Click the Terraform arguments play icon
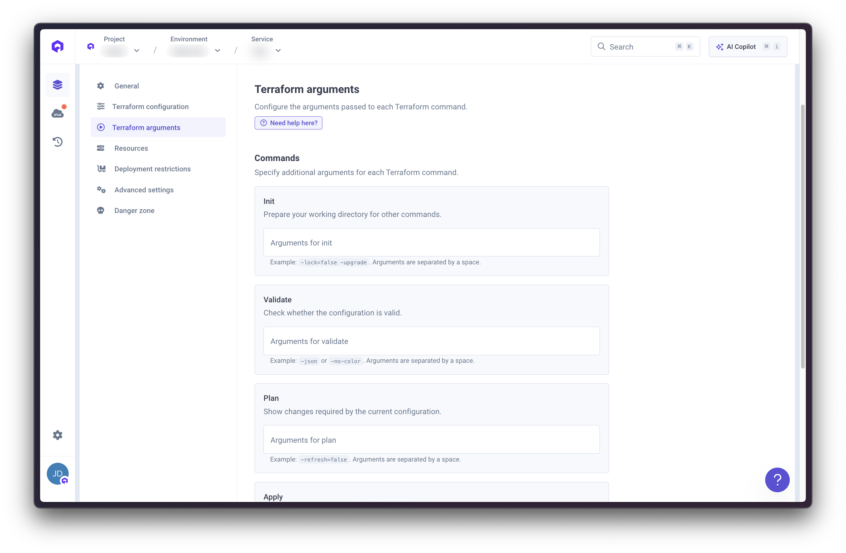Image resolution: width=846 pixels, height=553 pixels. [x=101, y=127]
